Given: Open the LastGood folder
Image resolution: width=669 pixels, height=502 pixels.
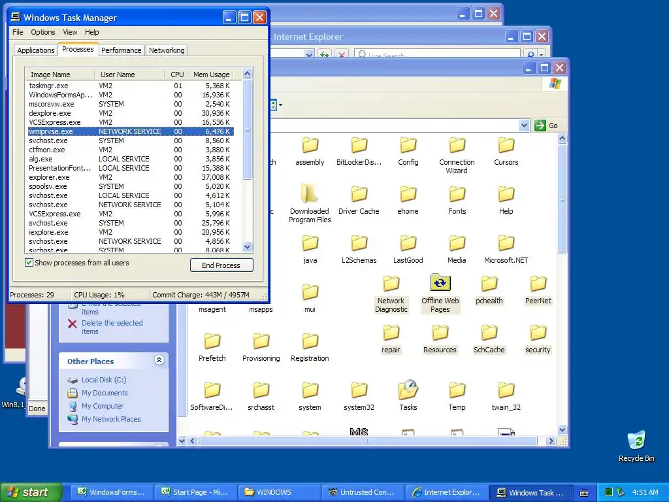Looking at the screenshot, I should 408,249.
